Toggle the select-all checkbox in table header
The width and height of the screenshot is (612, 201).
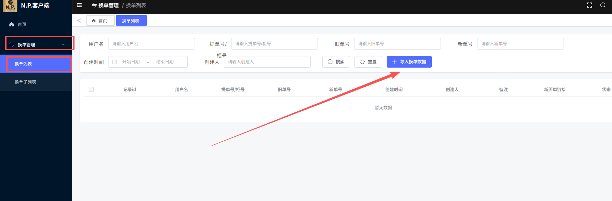click(x=91, y=89)
